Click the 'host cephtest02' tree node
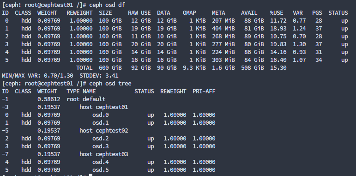Viewport: 356px width, 176px height. (x=104, y=131)
